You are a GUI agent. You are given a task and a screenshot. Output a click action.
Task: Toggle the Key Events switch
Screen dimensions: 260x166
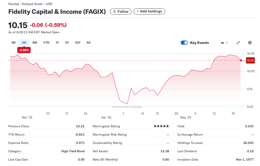[184, 43]
